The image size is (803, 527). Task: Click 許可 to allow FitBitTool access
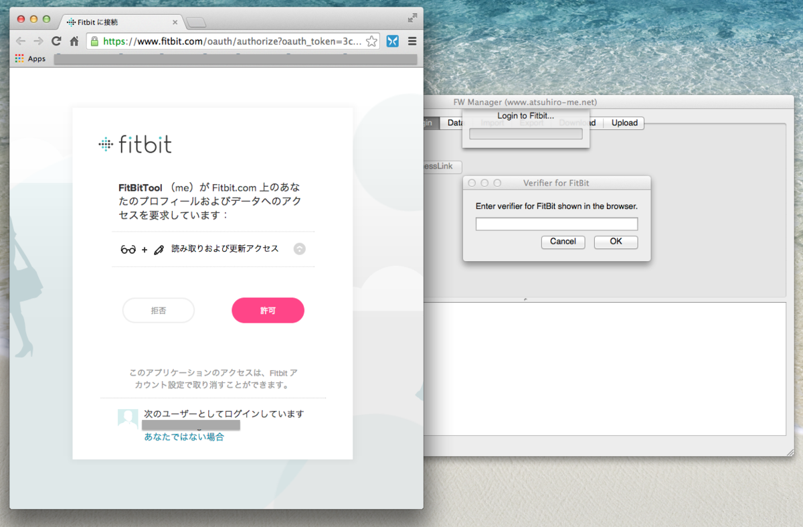click(268, 310)
